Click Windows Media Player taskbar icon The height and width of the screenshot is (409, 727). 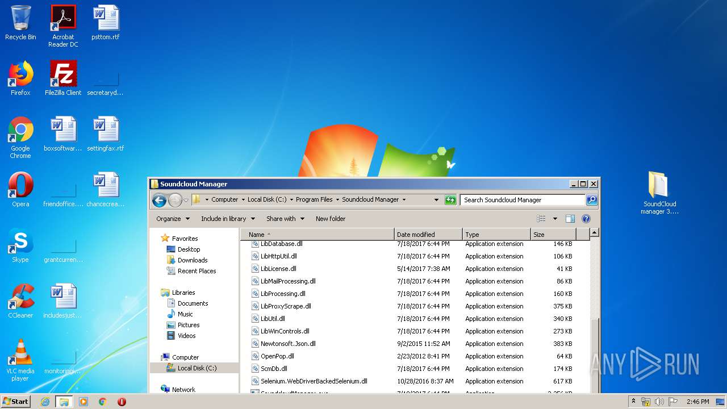tap(83, 402)
